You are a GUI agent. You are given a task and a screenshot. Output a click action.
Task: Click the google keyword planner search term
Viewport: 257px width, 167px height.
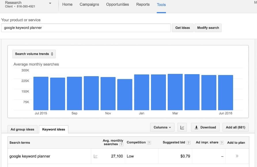coord(30,156)
